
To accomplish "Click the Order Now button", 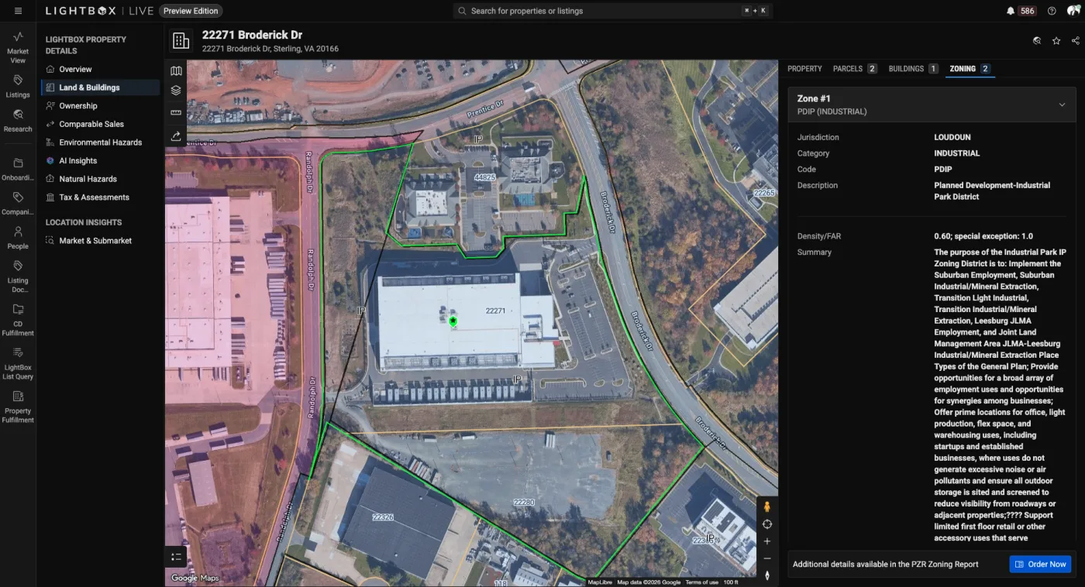I will [1040, 565].
